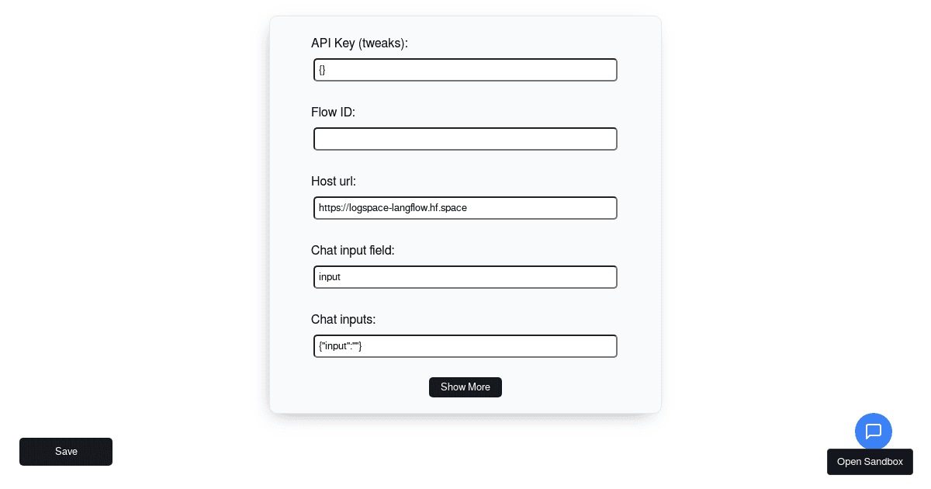931x489 pixels.
Task: Click the "API Key (tweaks):" label
Action: click(x=359, y=43)
